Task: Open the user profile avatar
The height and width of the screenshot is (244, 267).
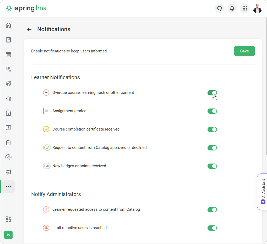Action: point(257,8)
